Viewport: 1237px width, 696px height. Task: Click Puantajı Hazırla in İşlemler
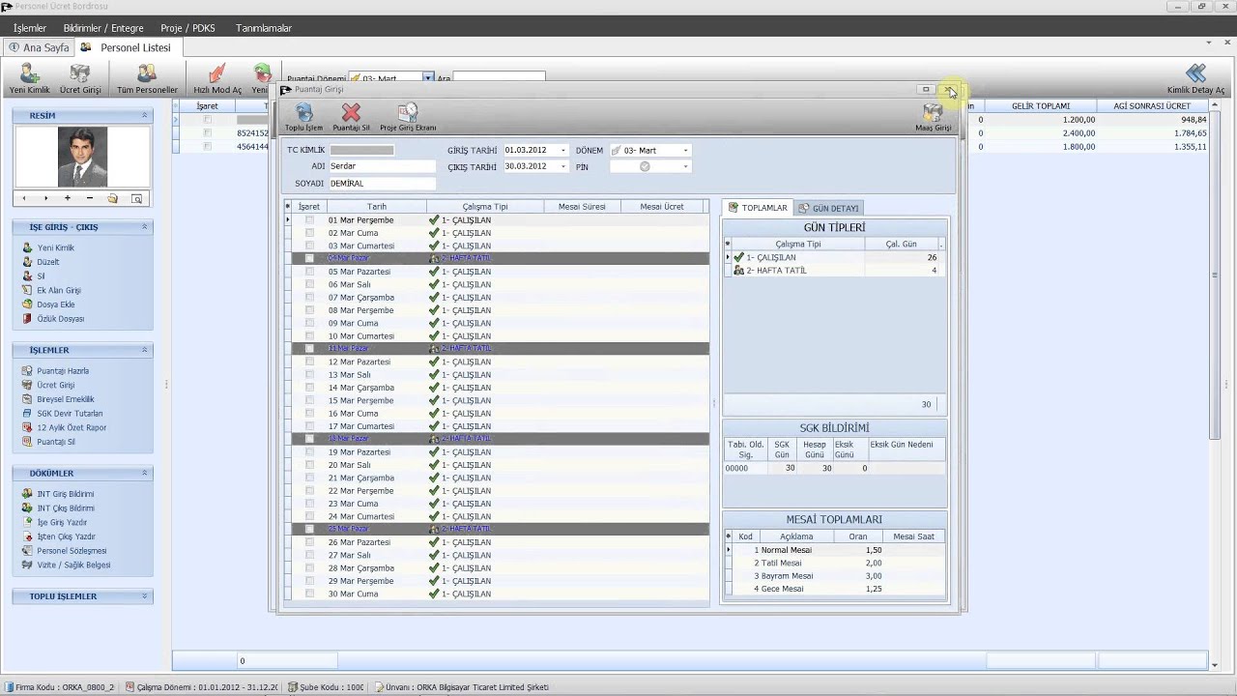click(62, 371)
